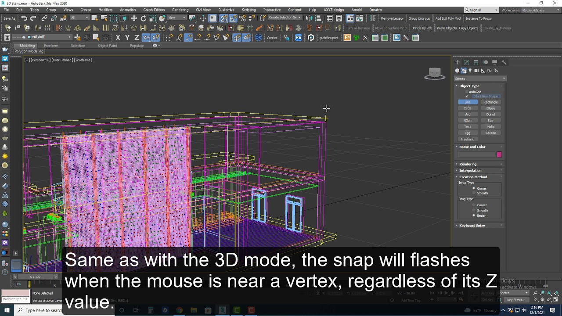Select the Select and Move tool
562x316 pixels.
(x=134, y=18)
